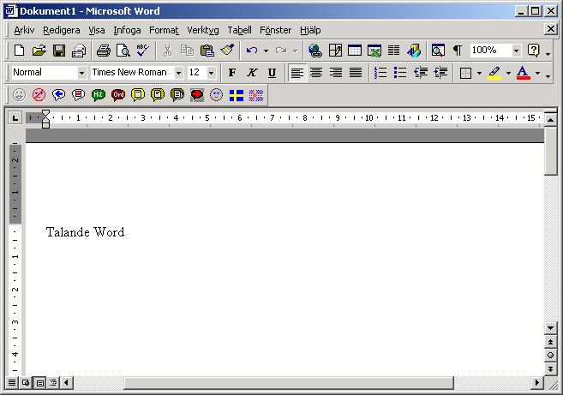The height and width of the screenshot is (395, 563).
Task: Switch to outline view button
Action: 53,383
